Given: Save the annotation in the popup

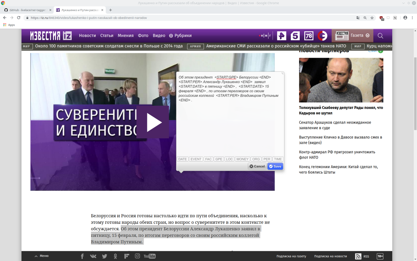Looking at the screenshot, I should click(275, 166).
